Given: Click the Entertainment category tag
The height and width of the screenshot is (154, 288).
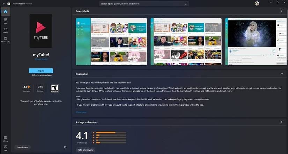Looking at the screenshot, I should point(22,147).
